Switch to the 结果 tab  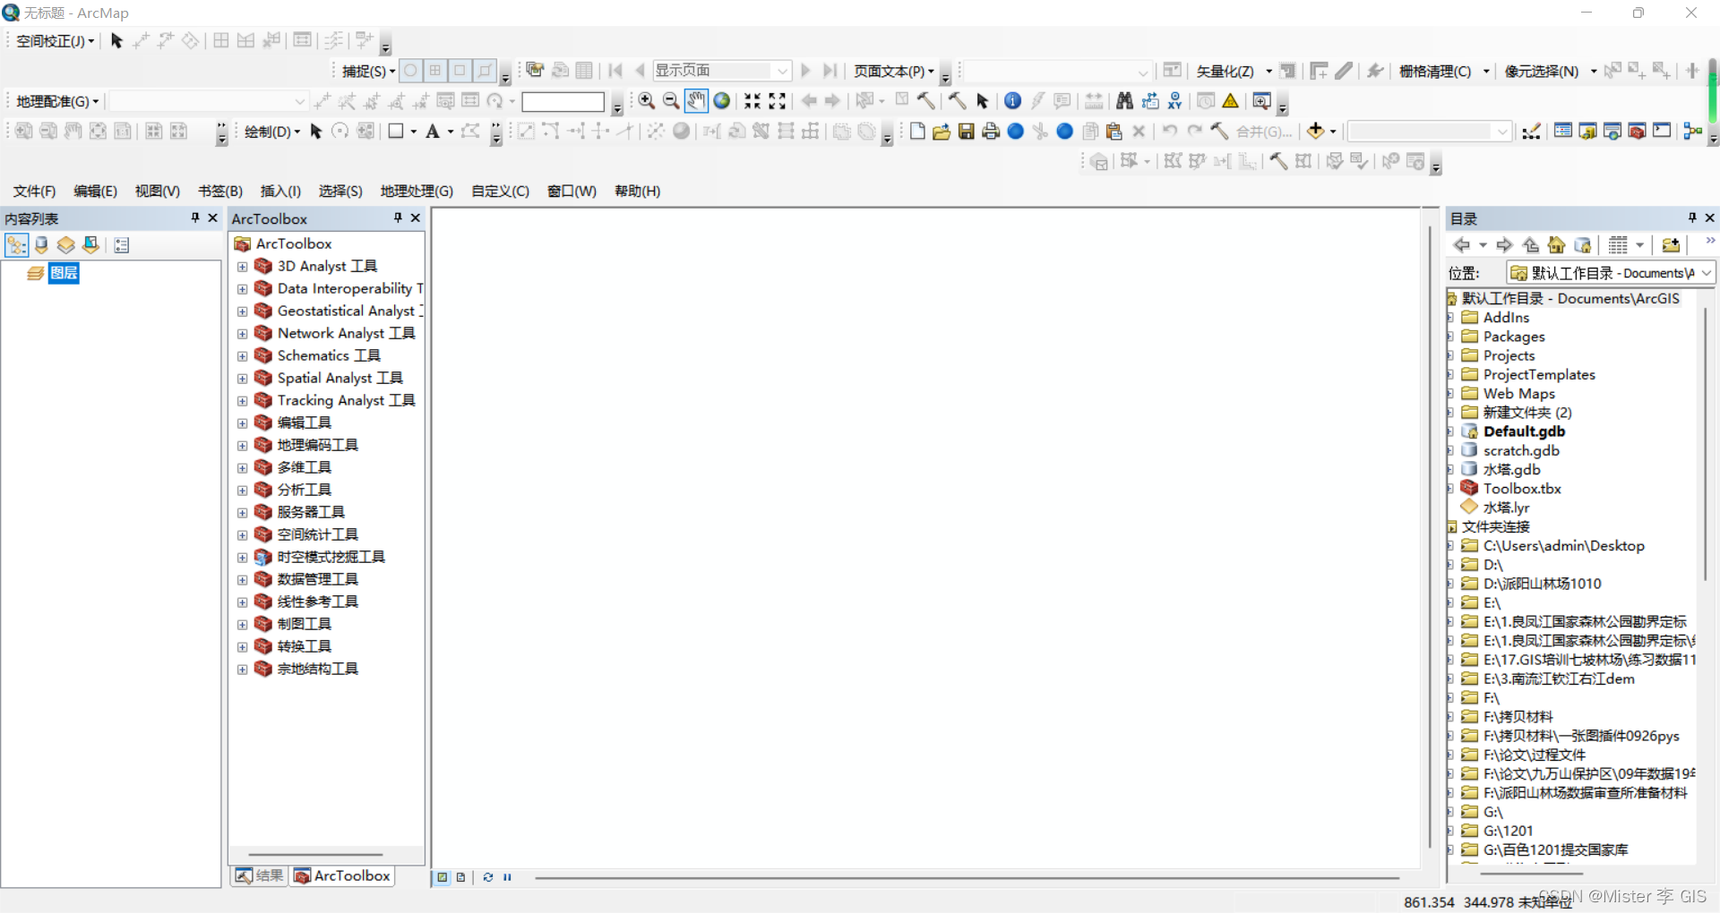(x=260, y=875)
